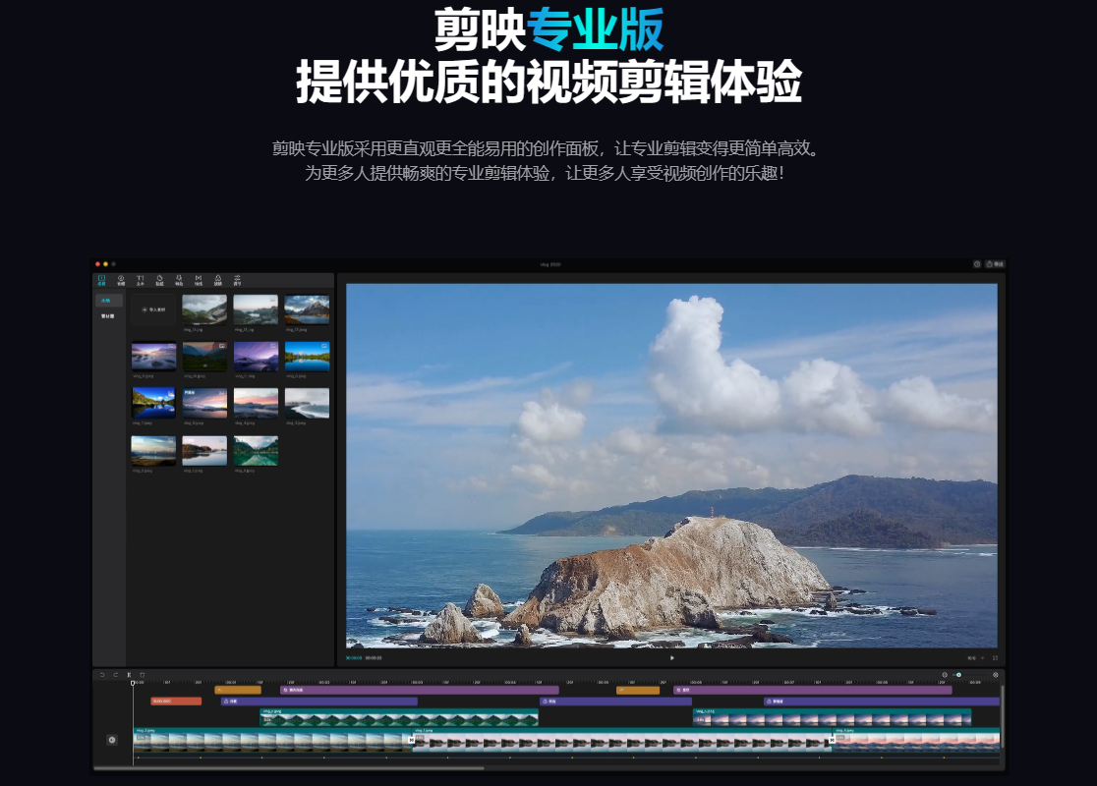Click the Play button under the preview

coord(671,658)
